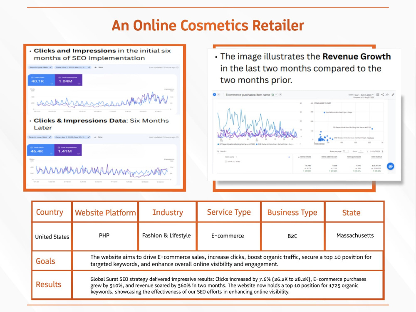The image size is (416, 312).
Task: Click the OPI Repair Mode line chart legend
Action: [236, 144]
